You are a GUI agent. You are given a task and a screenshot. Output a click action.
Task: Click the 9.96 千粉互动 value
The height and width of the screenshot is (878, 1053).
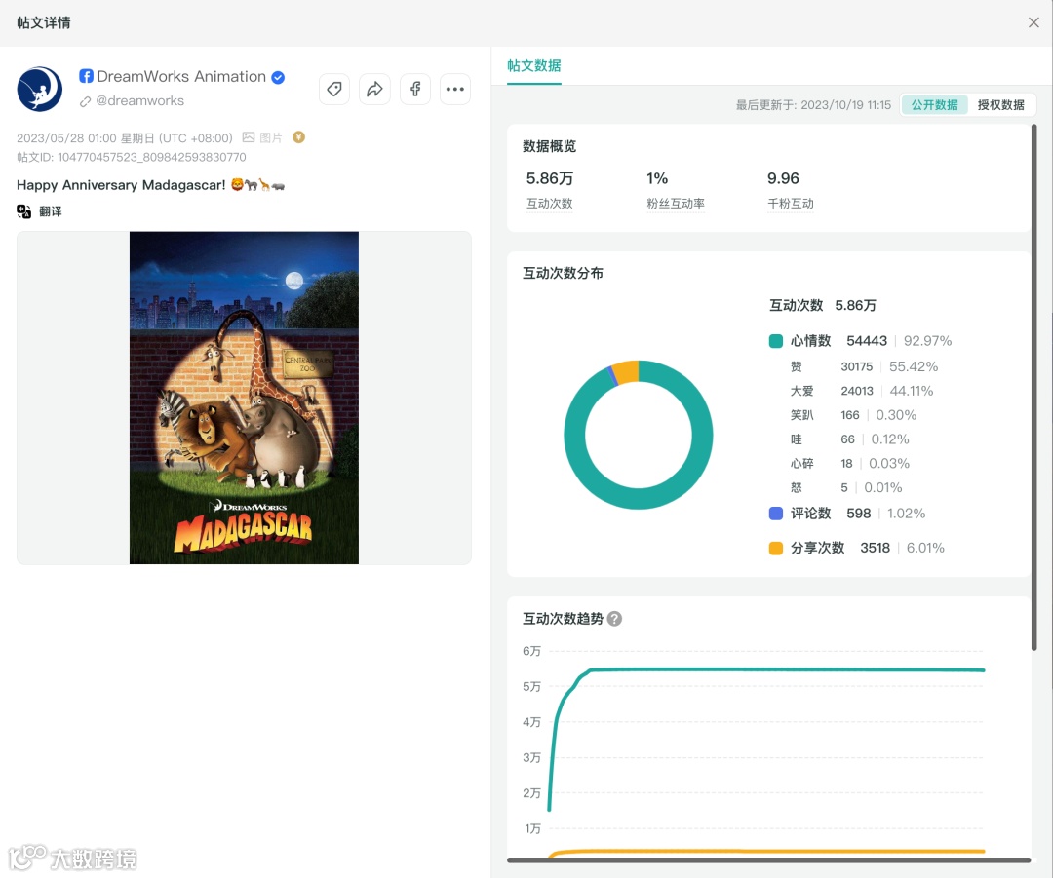[783, 178]
